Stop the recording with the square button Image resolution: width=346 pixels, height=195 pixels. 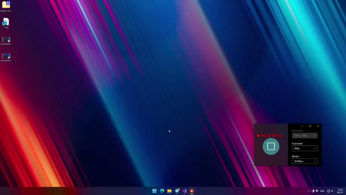click(271, 146)
